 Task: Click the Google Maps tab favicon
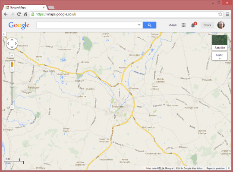click(x=7, y=7)
